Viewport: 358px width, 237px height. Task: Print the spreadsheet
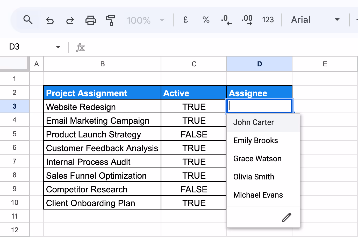(90, 20)
